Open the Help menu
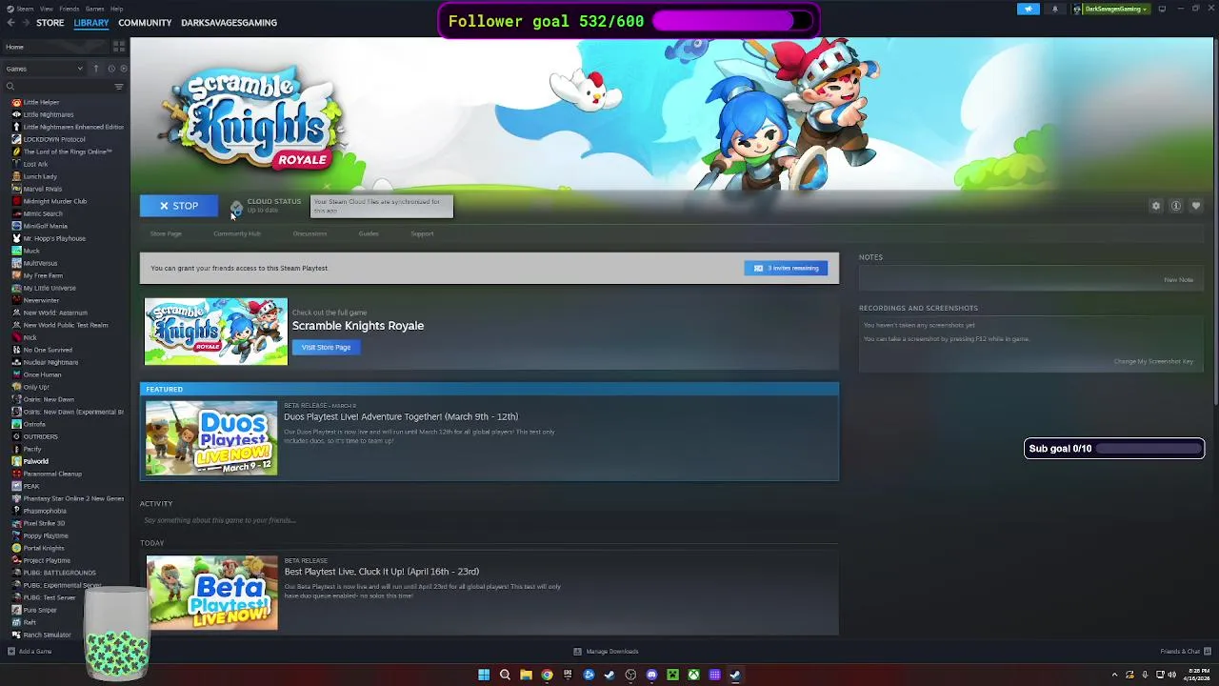 pyautogui.click(x=116, y=9)
